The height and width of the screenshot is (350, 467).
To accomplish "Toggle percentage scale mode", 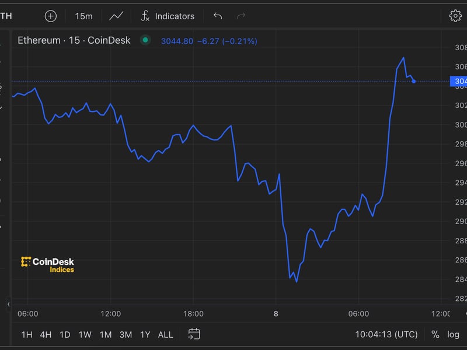I will click(435, 334).
